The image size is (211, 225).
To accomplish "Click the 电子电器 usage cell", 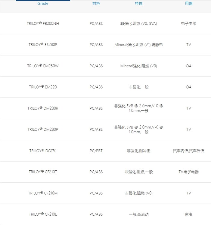I will tap(188, 23).
